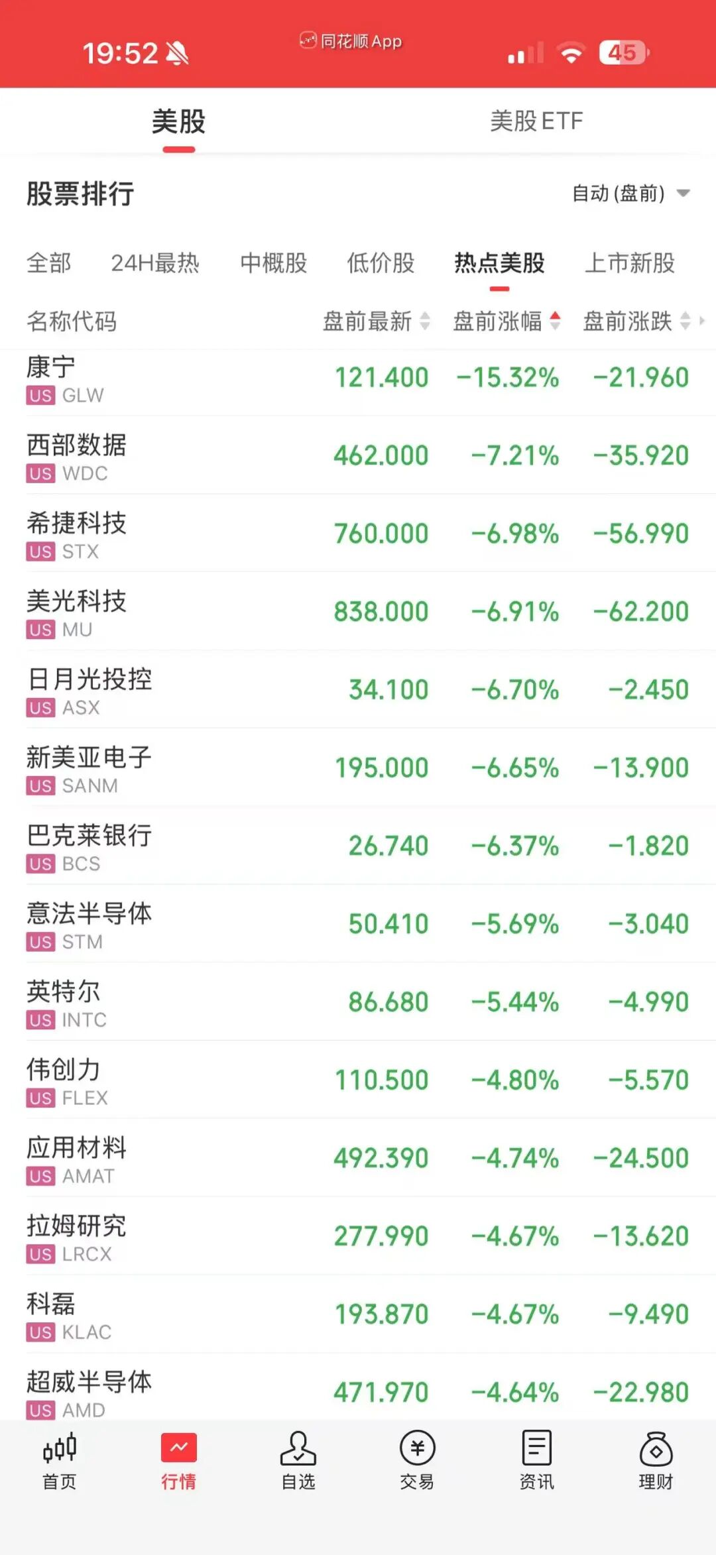
Task: Toggle sort order by 盘前最新
Action: [376, 321]
